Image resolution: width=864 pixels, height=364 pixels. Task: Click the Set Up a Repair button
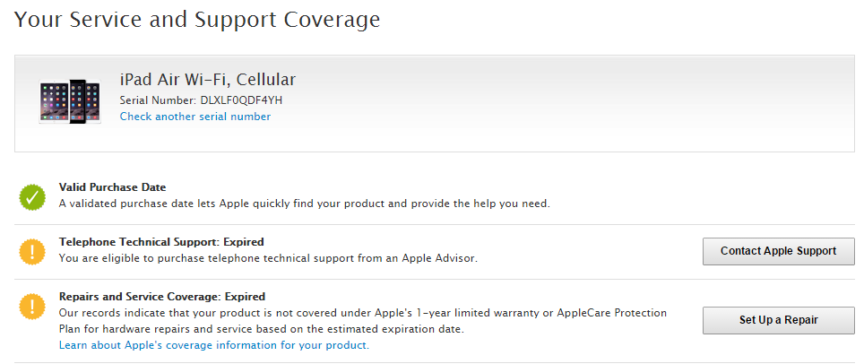click(779, 320)
